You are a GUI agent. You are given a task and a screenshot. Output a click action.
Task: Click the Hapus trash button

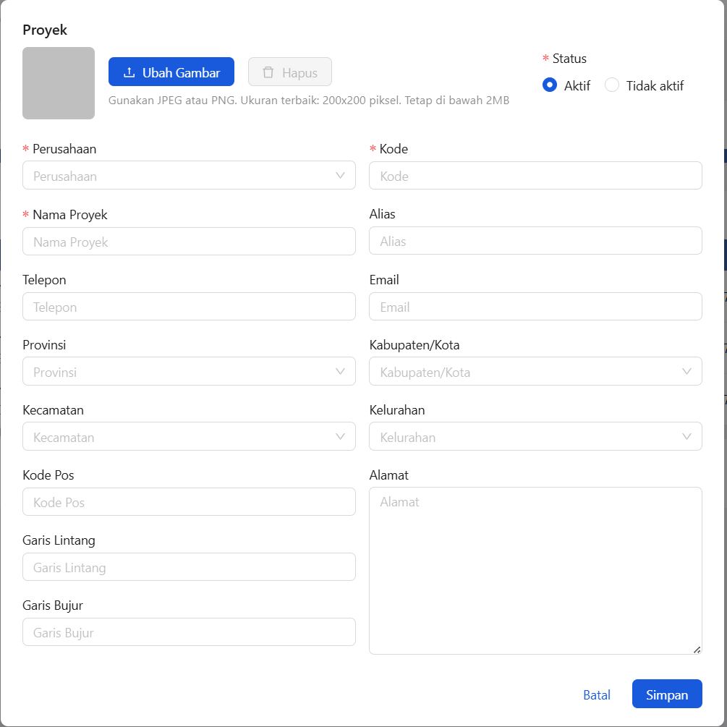[x=289, y=72]
